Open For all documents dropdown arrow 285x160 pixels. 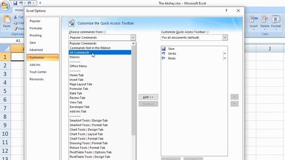click(225, 37)
